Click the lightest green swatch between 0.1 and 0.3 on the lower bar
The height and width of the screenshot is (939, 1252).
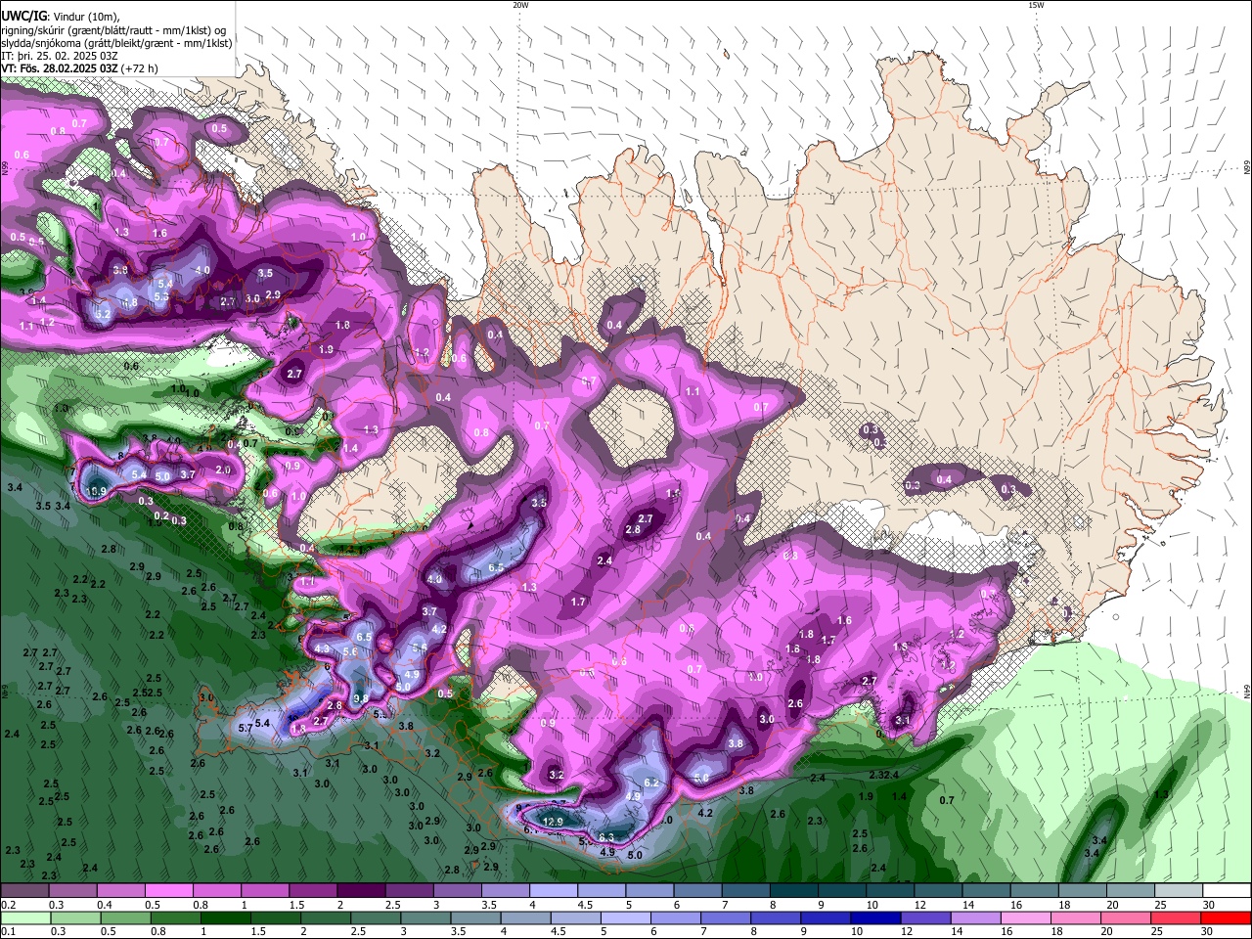click(x=25, y=917)
